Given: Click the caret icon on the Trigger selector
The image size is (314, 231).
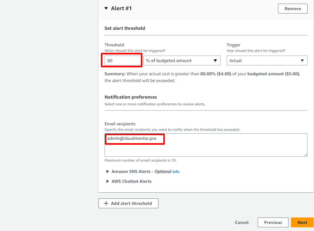Looking at the screenshot, I should [302, 61].
